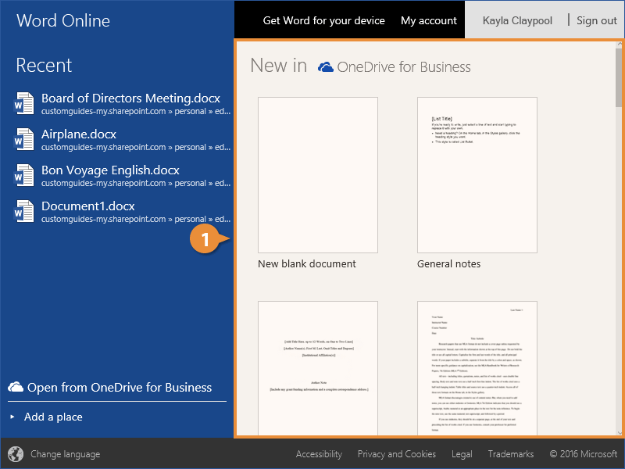Screen dimensions: 625x469
Task: Click the globe icon beside Change language
Action: [x=16, y=454]
